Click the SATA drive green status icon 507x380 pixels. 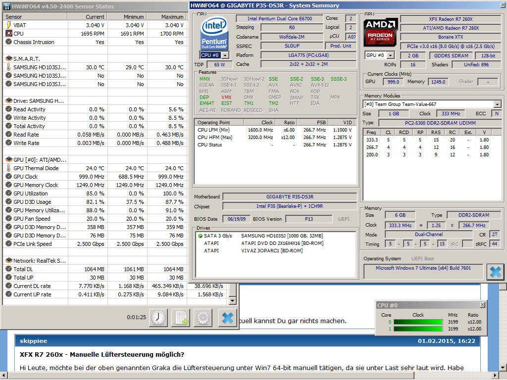(x=200, y=236)
